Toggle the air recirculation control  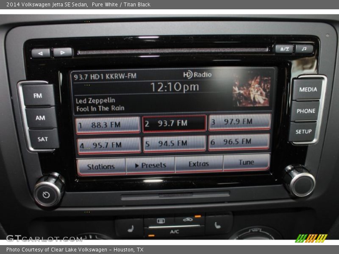188,220
